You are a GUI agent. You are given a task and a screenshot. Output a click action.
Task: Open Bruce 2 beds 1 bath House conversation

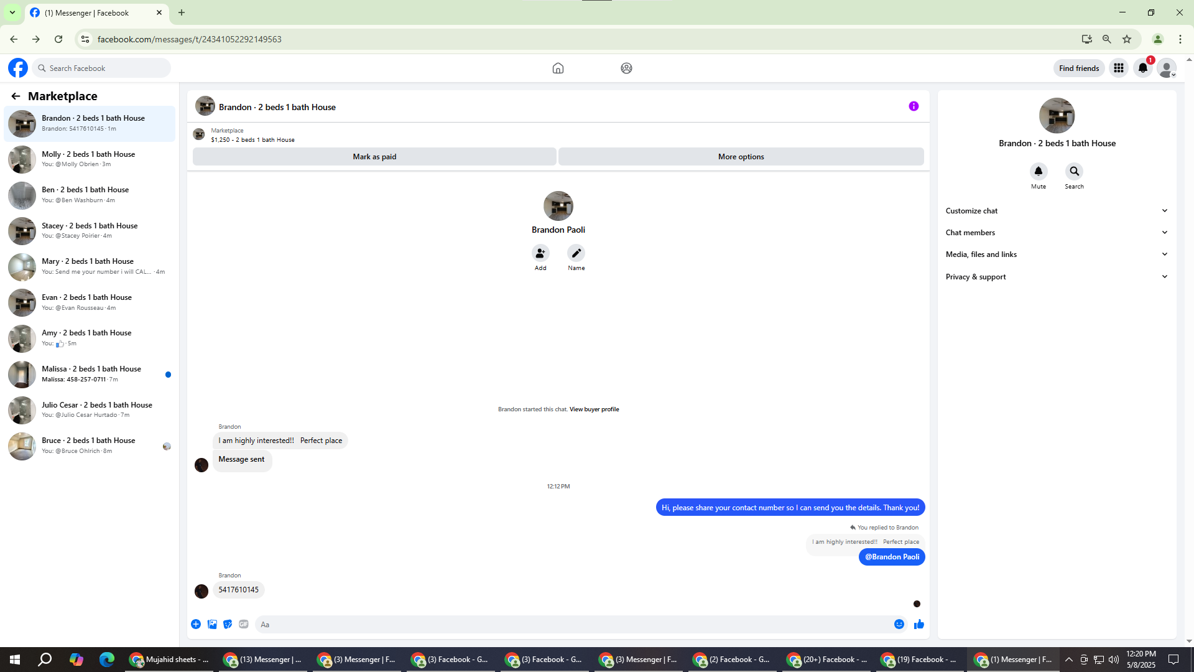pyautogui.click(x=90, y=446)
